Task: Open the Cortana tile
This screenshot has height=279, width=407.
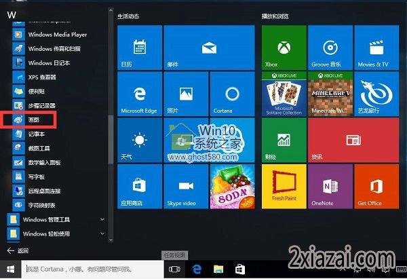Action: (232, 94)
